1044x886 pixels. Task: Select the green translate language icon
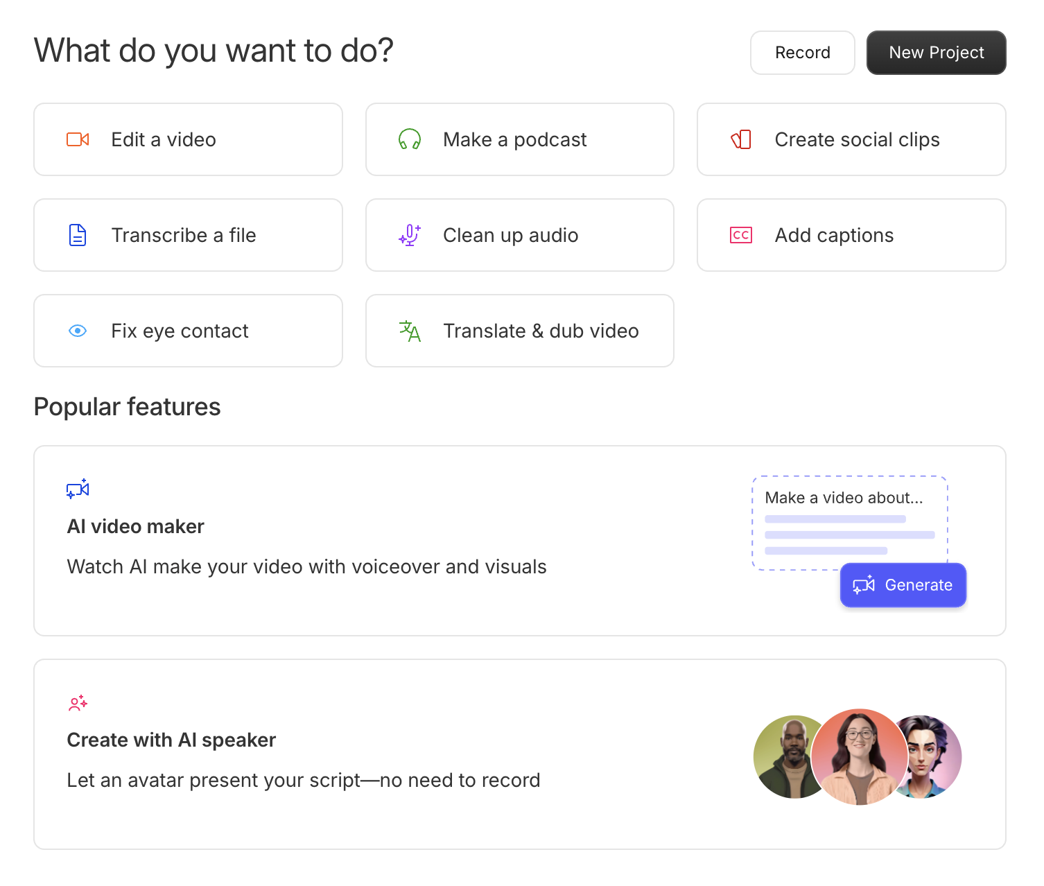click(x=410, y=331)
